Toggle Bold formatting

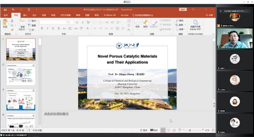pyautogui.click(x=42, y=28)
